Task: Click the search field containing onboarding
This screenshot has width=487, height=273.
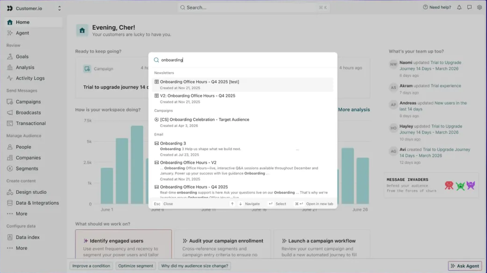Action: pyautogui.click(x=243, y=60)
